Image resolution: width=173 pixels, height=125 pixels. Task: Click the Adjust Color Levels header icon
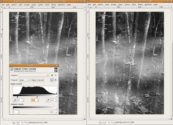click(x=12, y=70)
